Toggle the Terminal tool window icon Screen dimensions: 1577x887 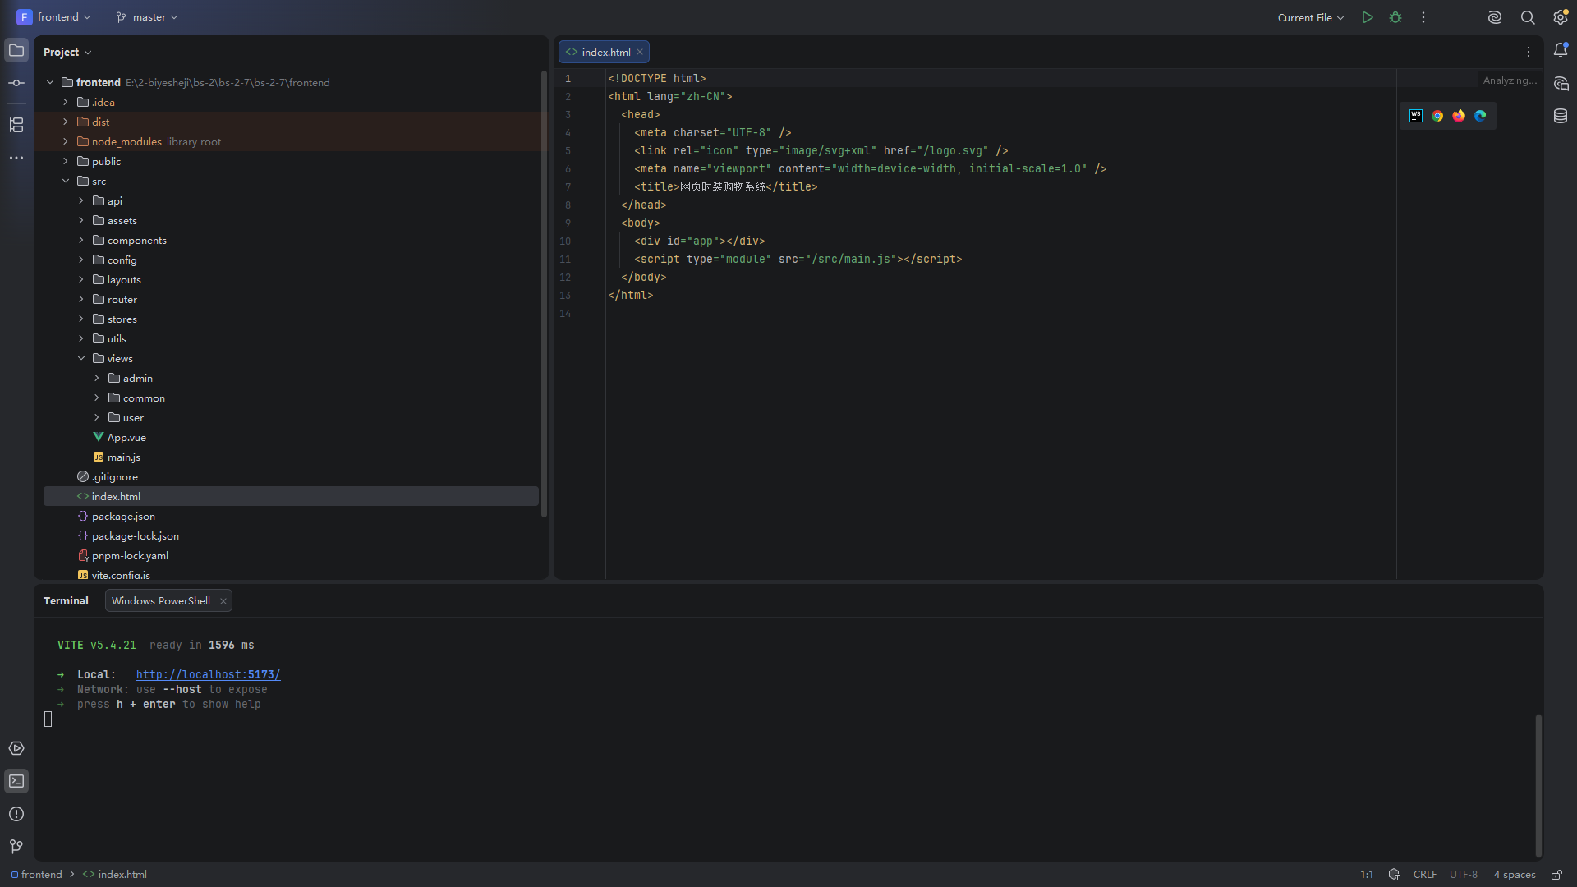[16, 781]
